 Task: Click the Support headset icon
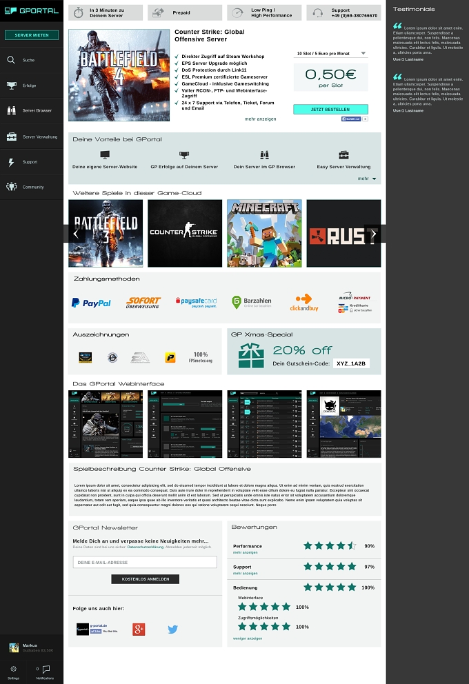tap(318, 12)
